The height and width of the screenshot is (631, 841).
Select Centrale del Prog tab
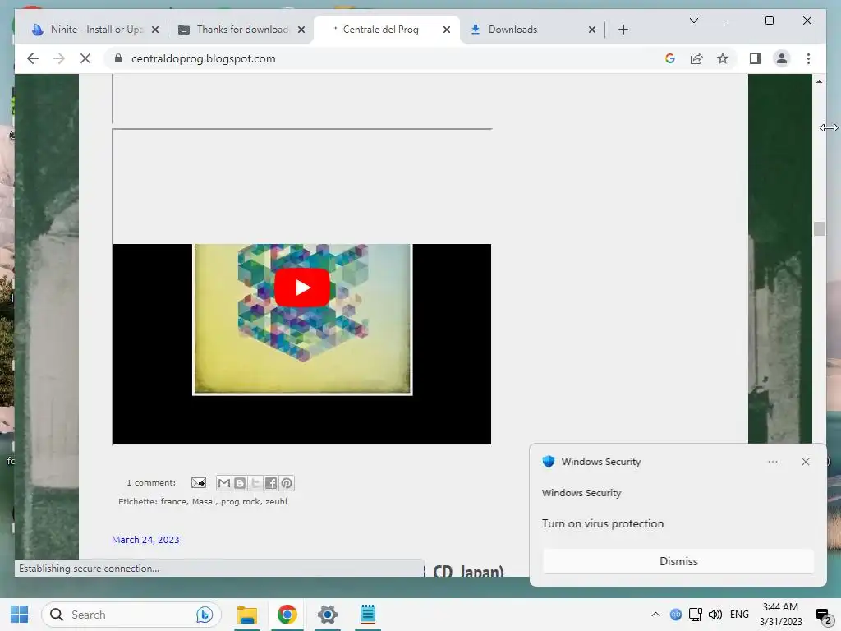(381, 30)
